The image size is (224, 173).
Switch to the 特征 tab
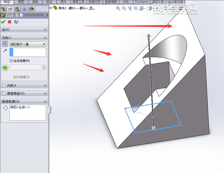pos(7,2)
